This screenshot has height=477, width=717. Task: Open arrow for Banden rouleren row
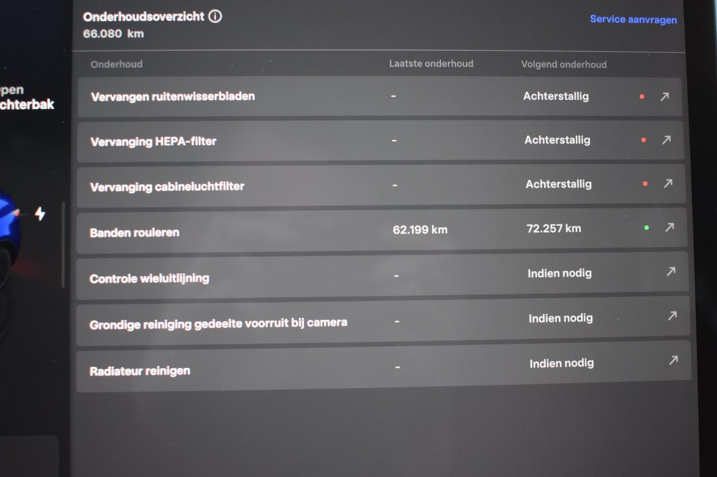pyautogui.click(x=670, y=227)
